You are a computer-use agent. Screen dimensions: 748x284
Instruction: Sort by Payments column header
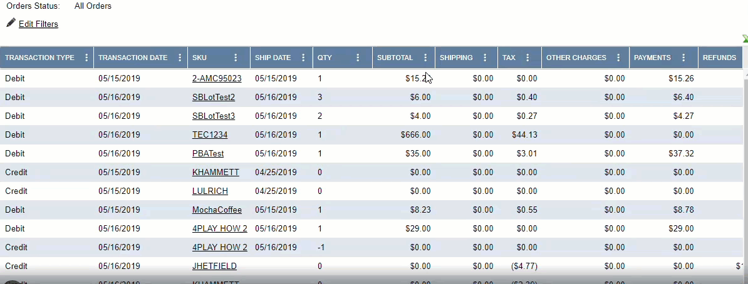[x=652, y=58]
